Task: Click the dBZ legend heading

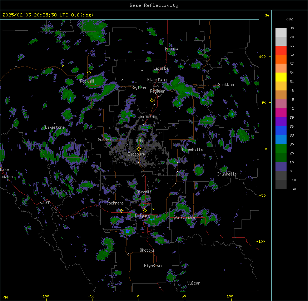Action: click(x=289, y=19)
